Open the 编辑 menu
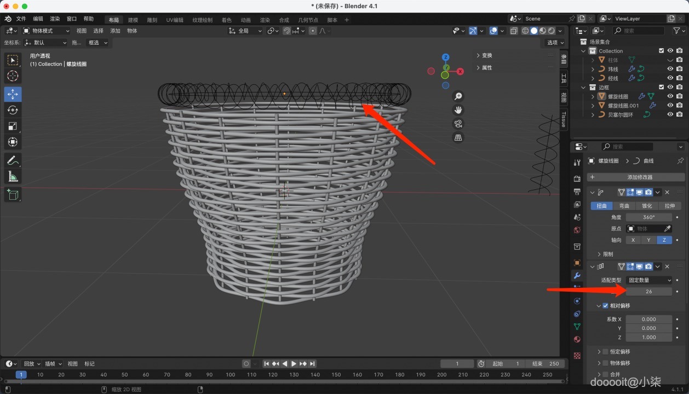The width and height of the screenshot is (689, 394). 38,19
